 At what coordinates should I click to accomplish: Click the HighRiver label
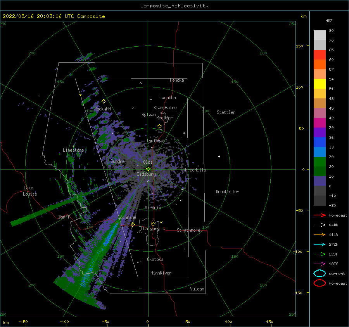click(161, 273)
